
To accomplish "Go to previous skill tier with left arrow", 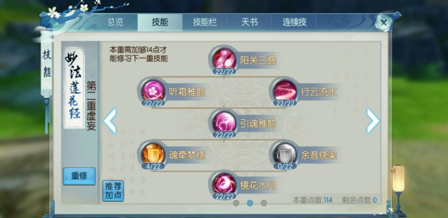I will [110, 121].
